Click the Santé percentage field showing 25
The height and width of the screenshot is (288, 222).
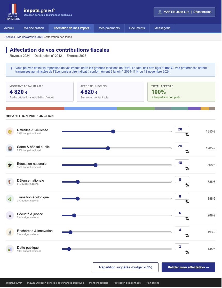182,146
